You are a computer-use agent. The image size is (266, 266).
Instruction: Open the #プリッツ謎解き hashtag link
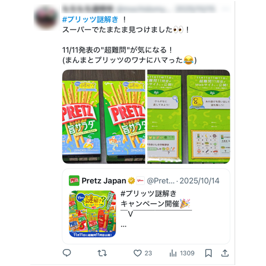tap(90, 19)
